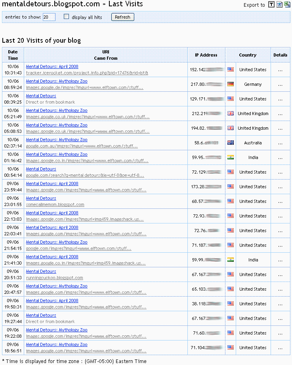Show details for the 08:39:25 visit

click(281, 100)
